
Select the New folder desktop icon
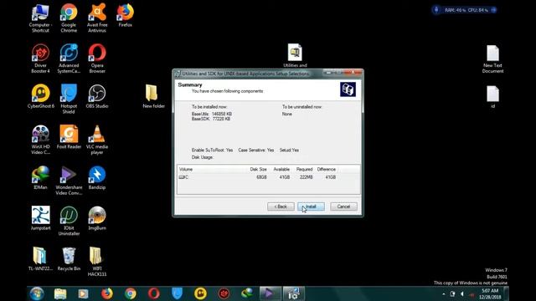point(153,97)
